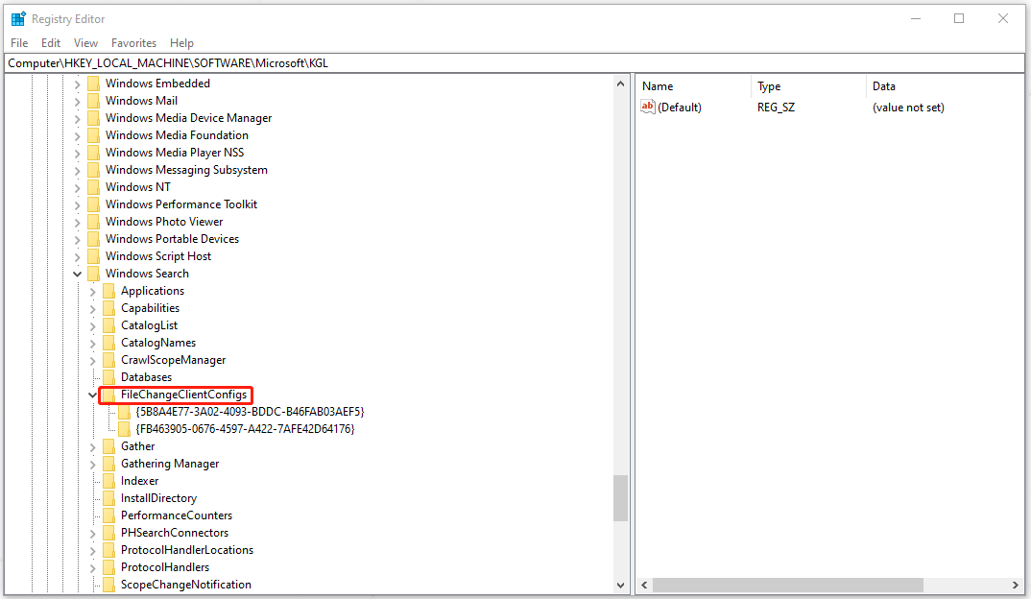Click the folder icon next to ProtocolHandlers

108,566
